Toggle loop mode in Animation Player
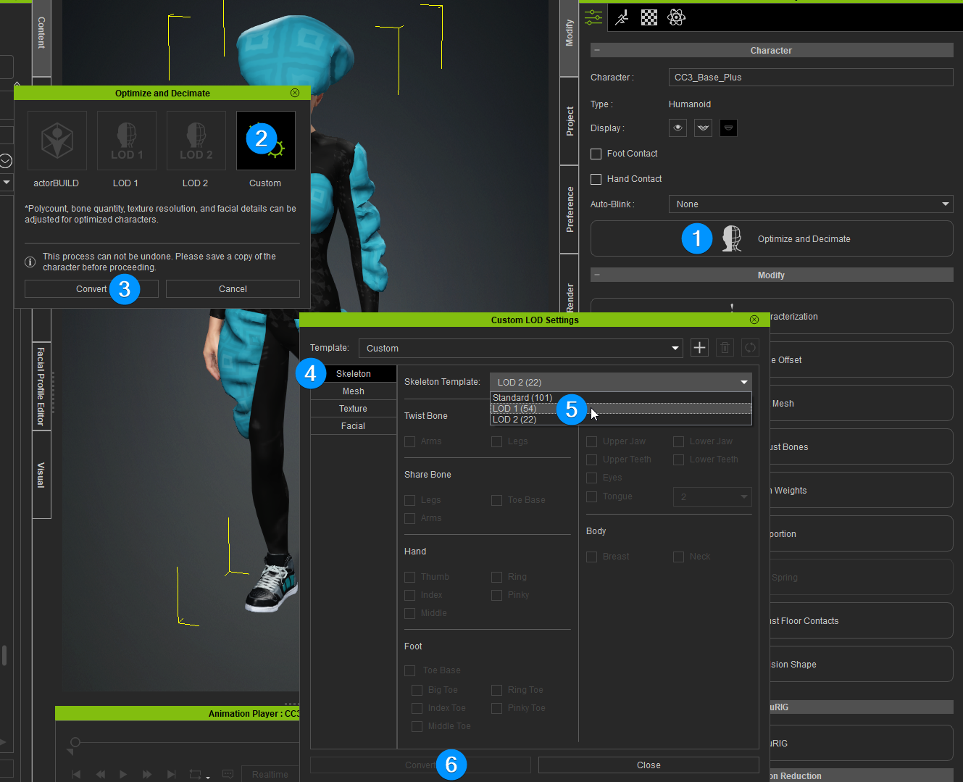 197,774
